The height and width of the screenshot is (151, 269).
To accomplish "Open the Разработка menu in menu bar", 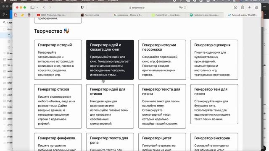I will pos(87,1).
